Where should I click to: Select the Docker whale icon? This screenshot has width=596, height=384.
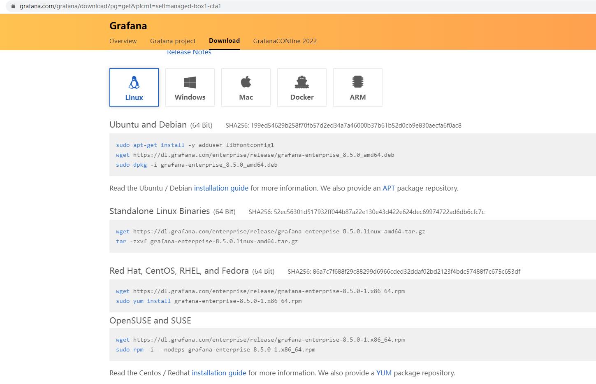click(302, 82)
